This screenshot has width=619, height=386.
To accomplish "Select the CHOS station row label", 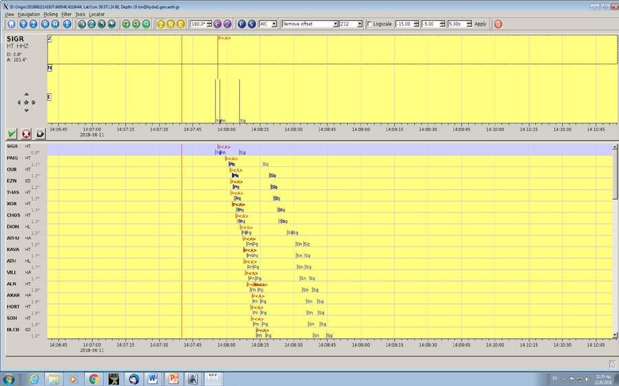I will pos(13,215).
